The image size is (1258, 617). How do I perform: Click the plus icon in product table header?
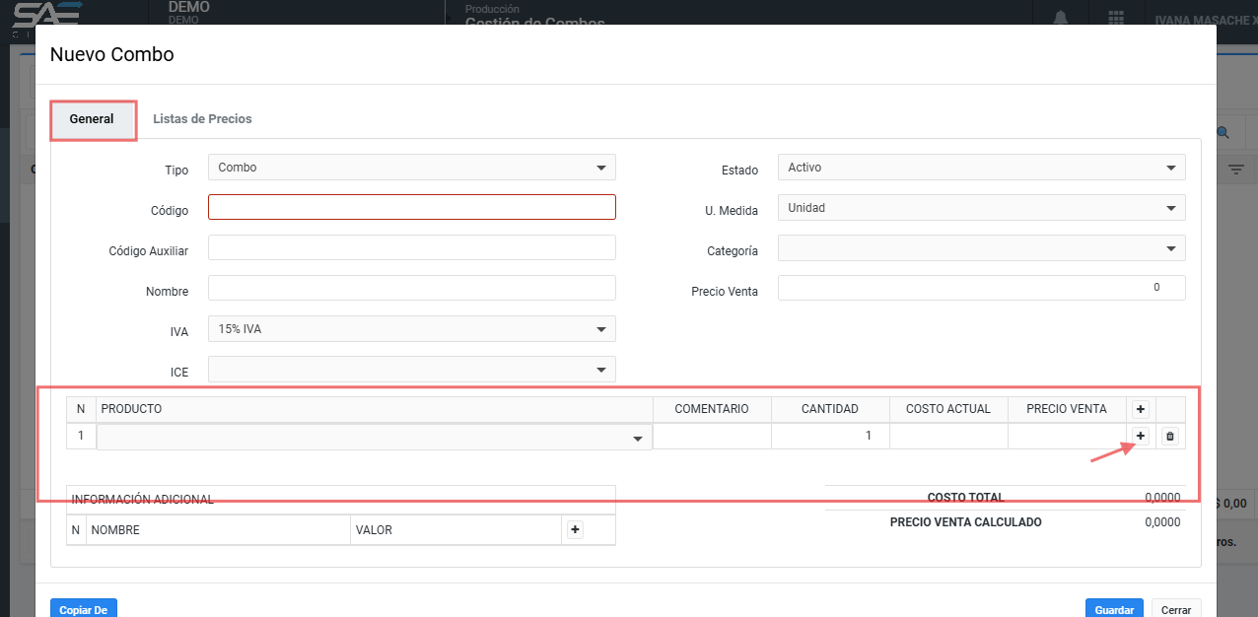[x=1141, y=409]
